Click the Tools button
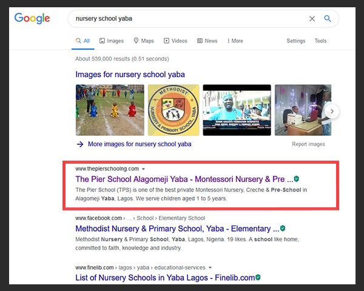The image size is (364, 291). pyautogui.click(x=320, y=41)
